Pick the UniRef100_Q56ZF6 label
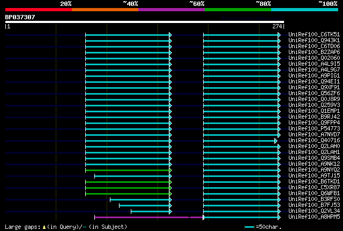Image resolution: width=343 pixels, height=231 pixels. coord(314,94)
